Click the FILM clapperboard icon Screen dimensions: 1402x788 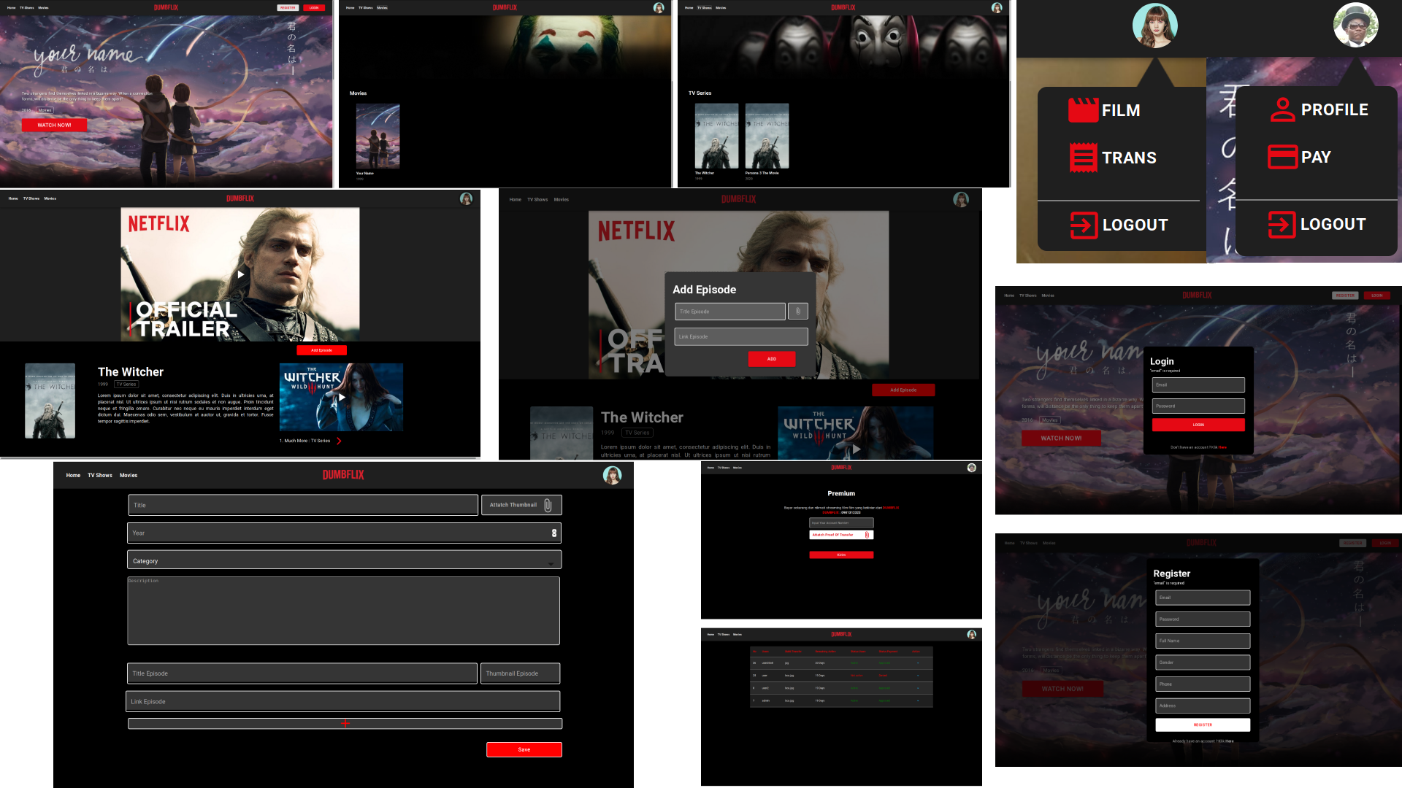click(x=1083, y=110)
